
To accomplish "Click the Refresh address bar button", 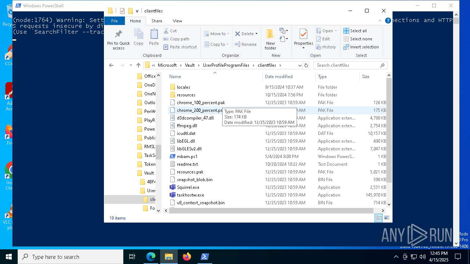I will [x=306, y=65].
